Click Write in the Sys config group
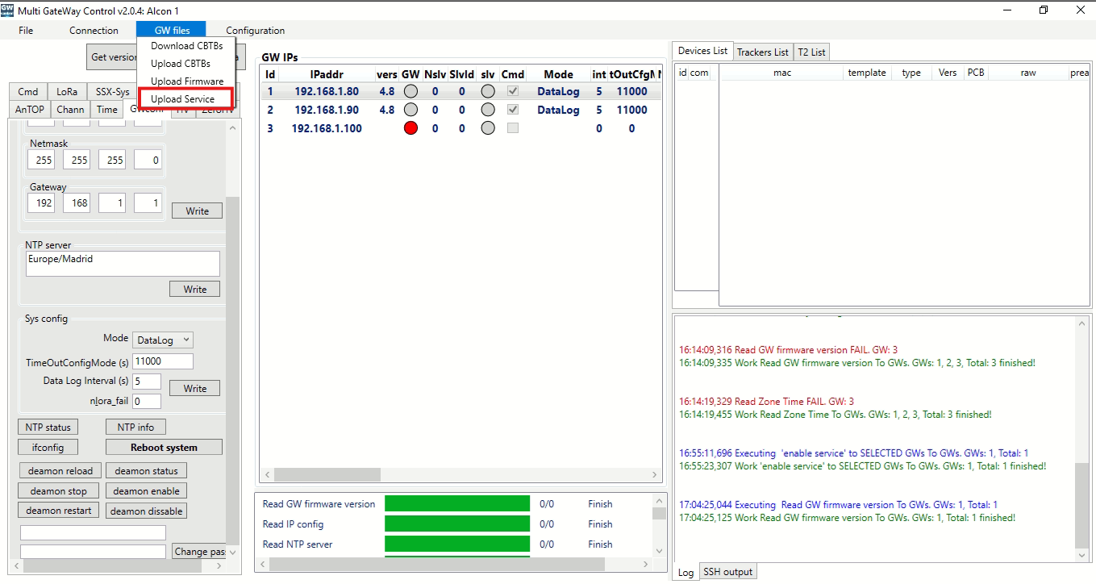 point(194,389)
